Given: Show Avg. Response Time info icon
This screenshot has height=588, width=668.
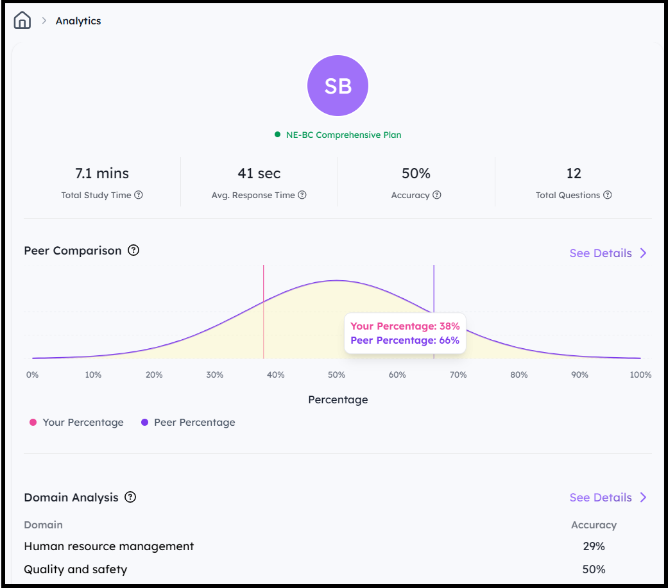Looking at the screenshot, I should point(302,195).
